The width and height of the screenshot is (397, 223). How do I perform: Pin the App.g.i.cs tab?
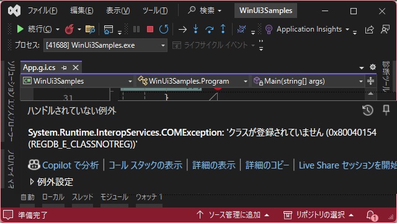click(x=64, y=68)
